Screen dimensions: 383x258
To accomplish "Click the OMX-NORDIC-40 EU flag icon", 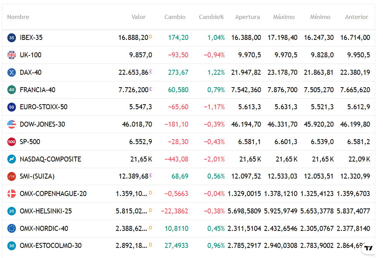I will 12,229.
